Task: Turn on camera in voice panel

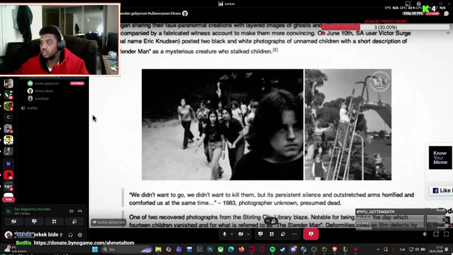Action: [14, 221]
